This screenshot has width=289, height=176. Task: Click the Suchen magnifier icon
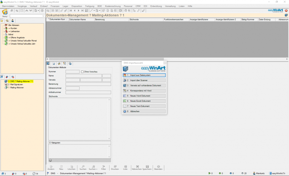point(83,167)
